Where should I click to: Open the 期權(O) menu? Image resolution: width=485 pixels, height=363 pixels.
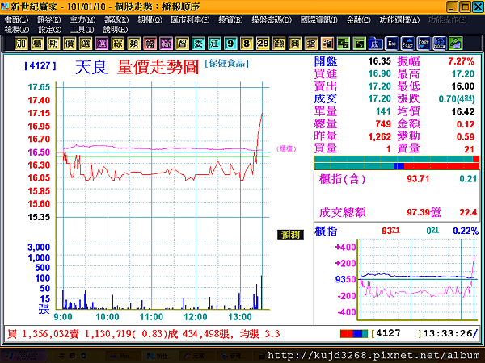click(x=150, y=20)
